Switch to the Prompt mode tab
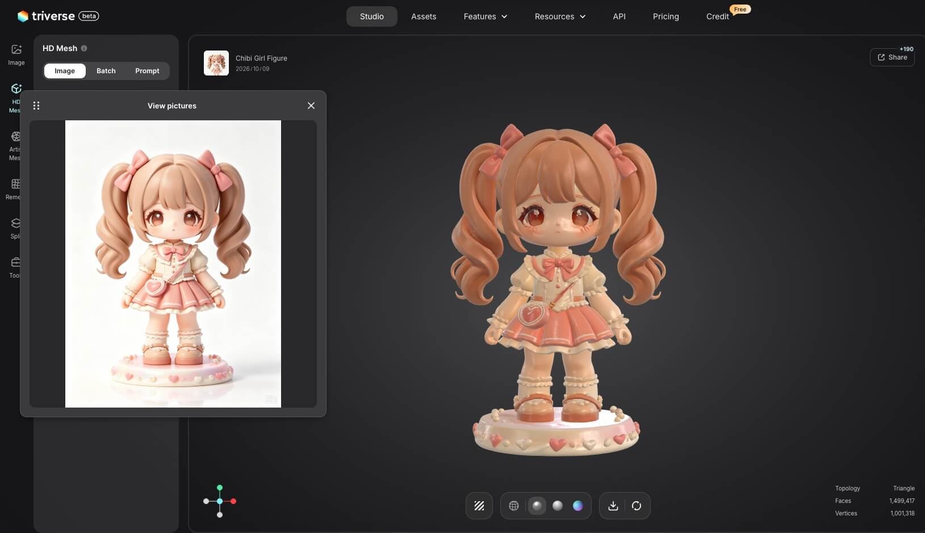925x533 pixels. coord(147,71)
